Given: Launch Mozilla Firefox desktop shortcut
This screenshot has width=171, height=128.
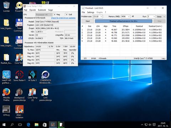Looking at the screenshot, I should 6,95.
